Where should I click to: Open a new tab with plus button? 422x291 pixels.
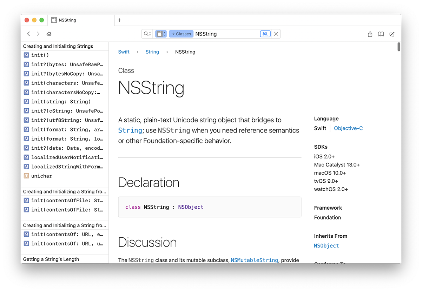click(119, 20)
